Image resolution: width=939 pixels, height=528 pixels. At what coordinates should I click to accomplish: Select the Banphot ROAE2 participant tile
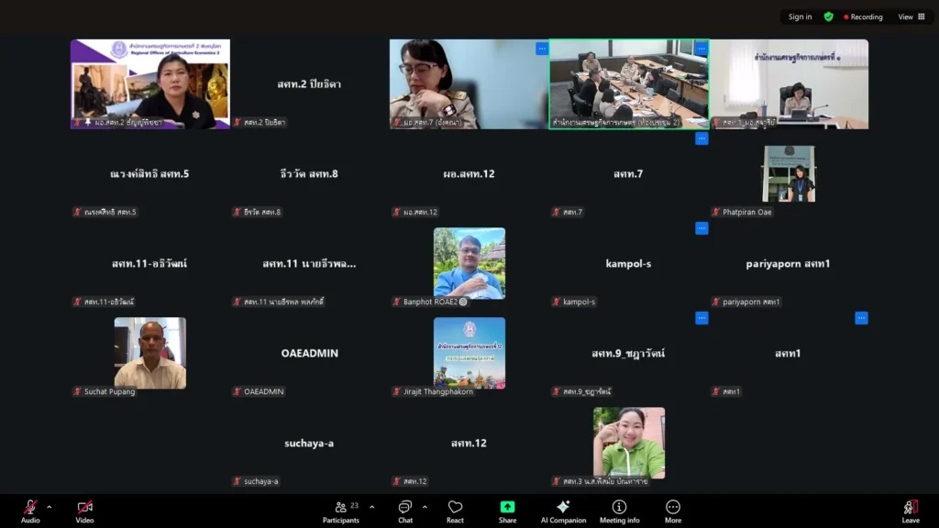[469, 263]
